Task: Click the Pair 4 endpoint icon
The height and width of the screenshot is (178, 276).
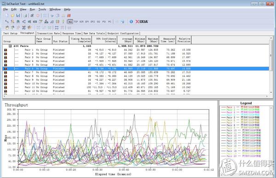Action: 6,61
